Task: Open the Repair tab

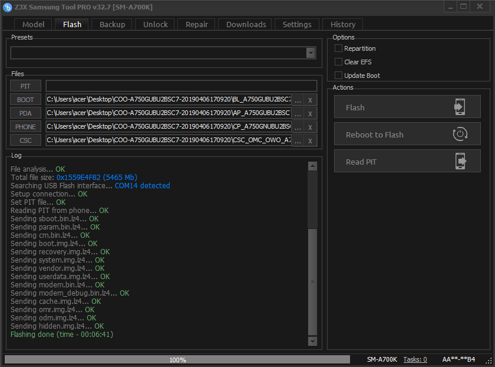Action: point(196,24)
